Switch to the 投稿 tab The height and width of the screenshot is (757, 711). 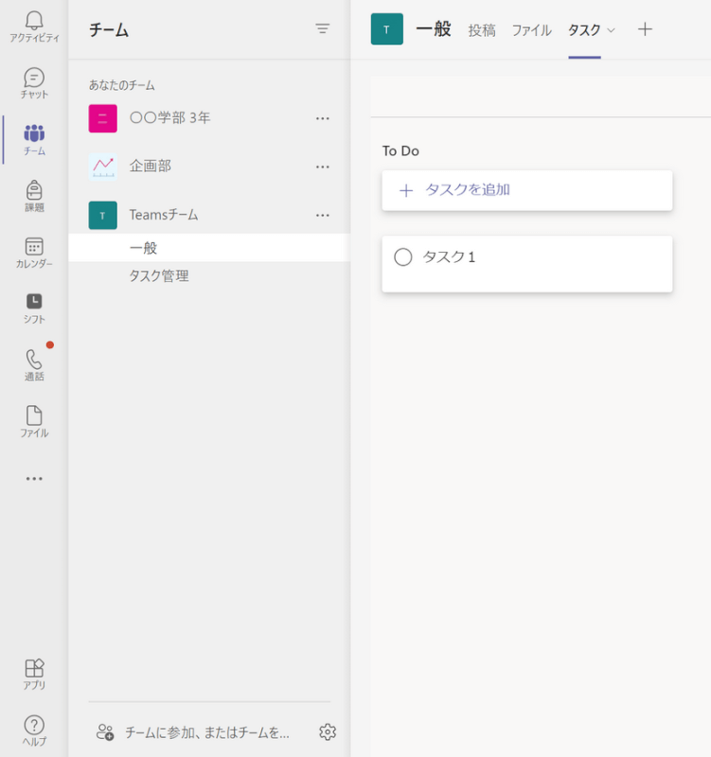pos(482,30)
